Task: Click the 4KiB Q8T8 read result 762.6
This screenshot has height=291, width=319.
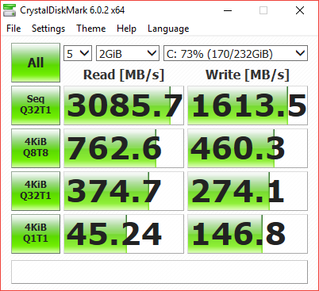Action: 124,148
